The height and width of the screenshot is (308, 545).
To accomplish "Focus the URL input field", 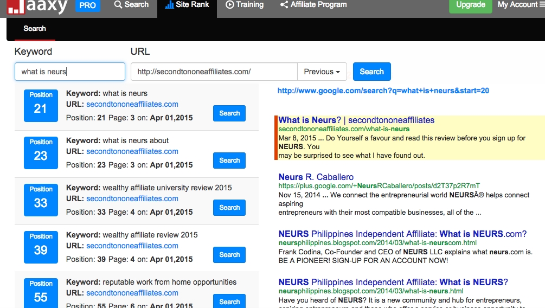I will pyautogui.click(x=214, y=72).
